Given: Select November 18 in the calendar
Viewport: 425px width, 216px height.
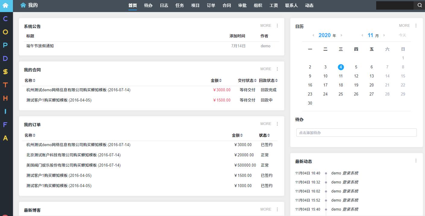Looking at the screenshot, I should click(x=341, y=85).
